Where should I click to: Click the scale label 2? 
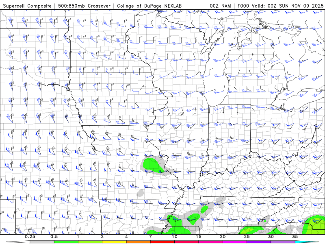tap(102, 237)
